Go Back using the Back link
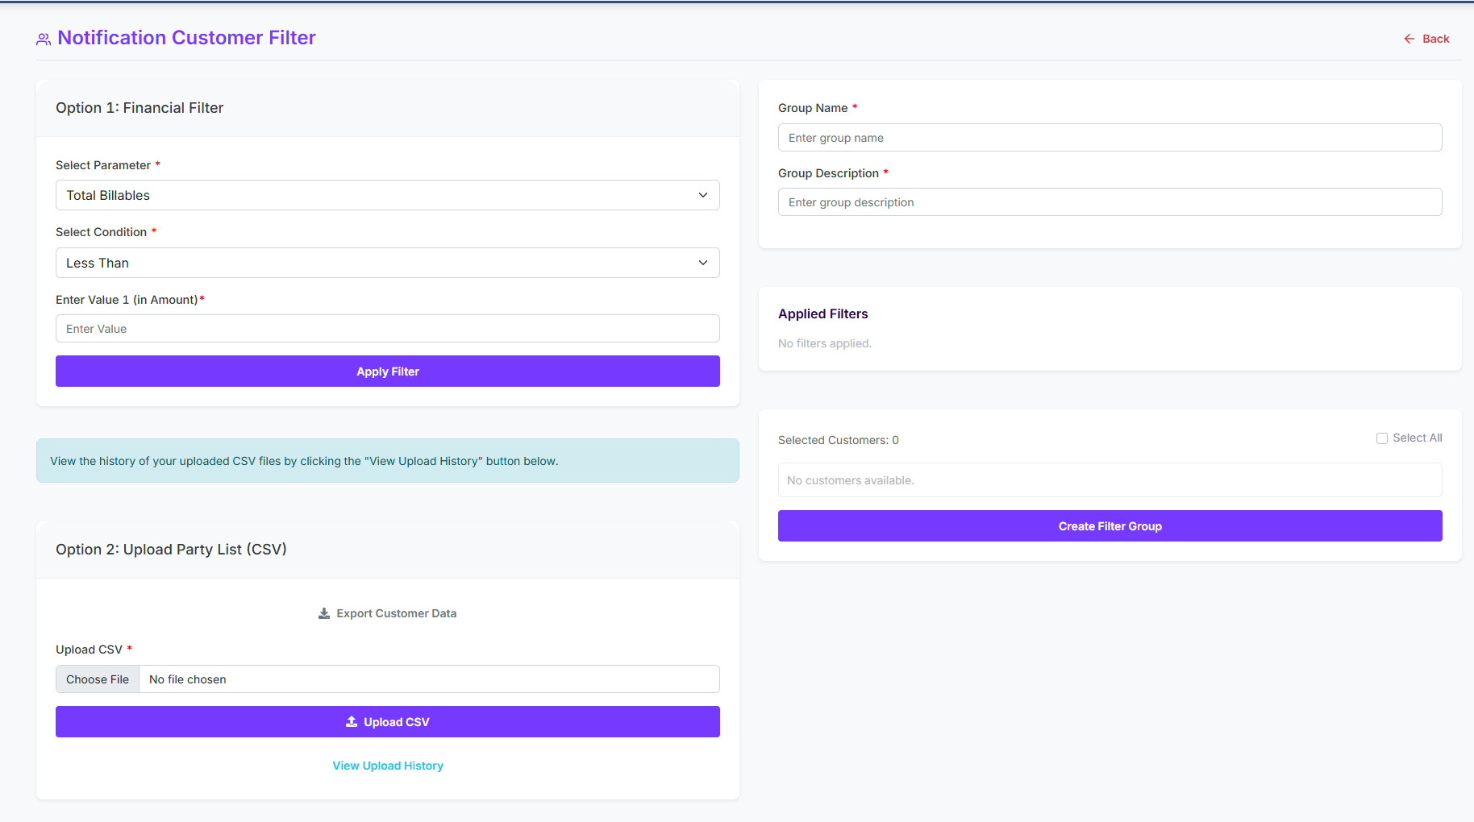Screen dimensions: 1474x822 point(1426,39)
